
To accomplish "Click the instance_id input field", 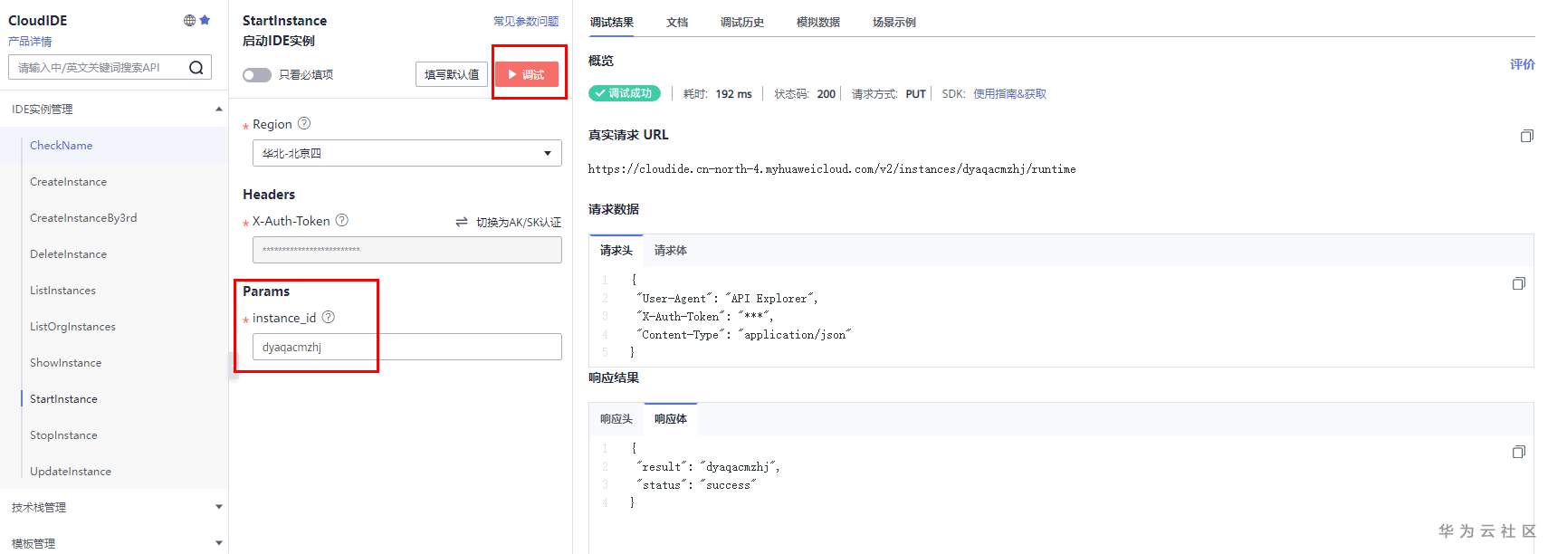I will 406,347.
